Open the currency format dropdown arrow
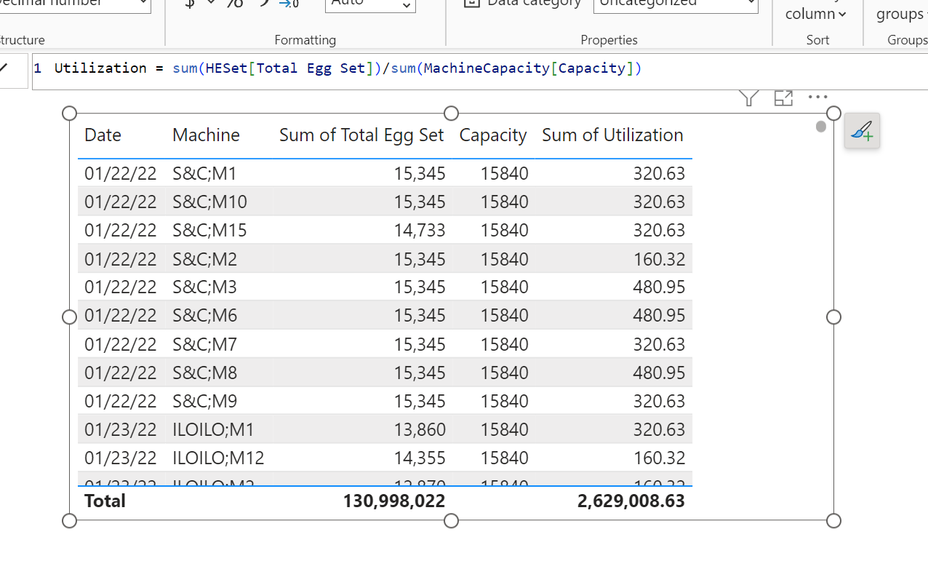 pos(212,3)
